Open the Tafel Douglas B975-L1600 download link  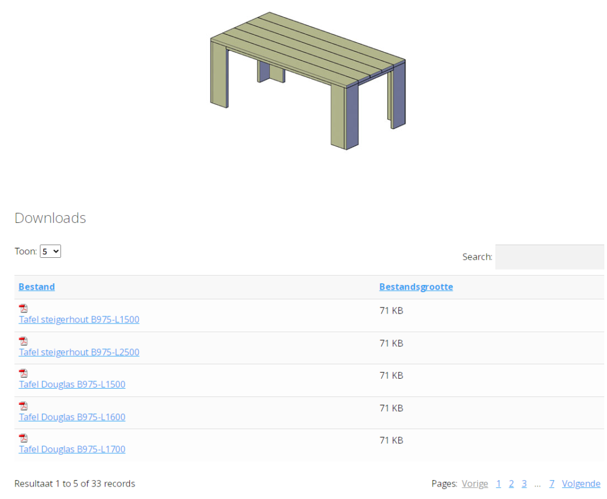(72, 417)
